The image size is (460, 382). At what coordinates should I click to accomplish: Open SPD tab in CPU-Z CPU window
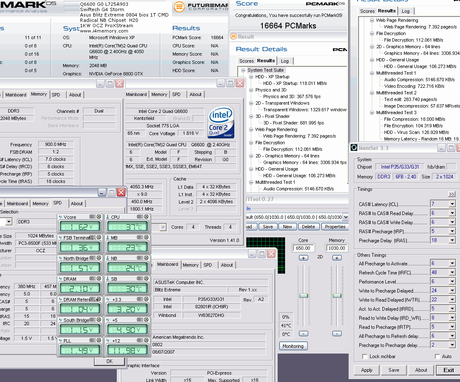176,94
